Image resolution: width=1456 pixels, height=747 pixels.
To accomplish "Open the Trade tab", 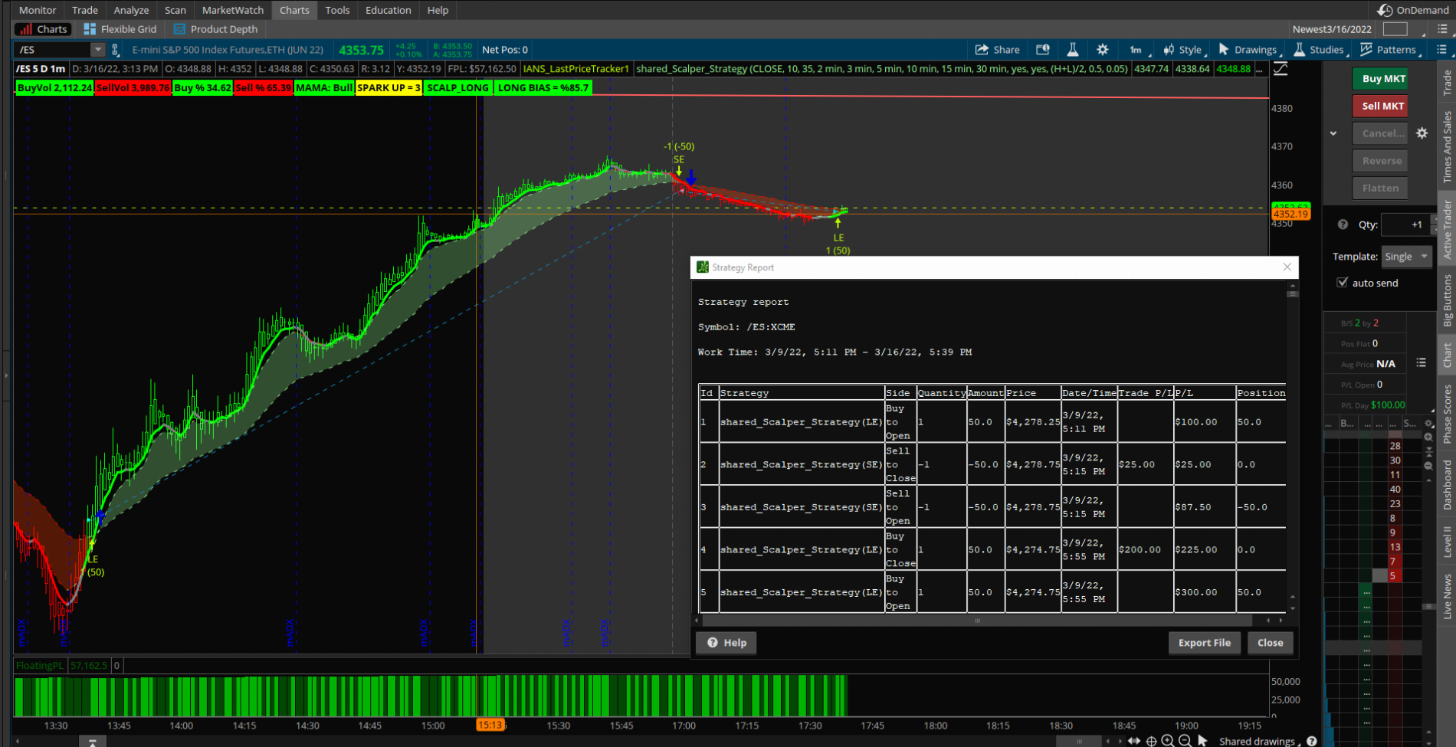I will (85, 10).
